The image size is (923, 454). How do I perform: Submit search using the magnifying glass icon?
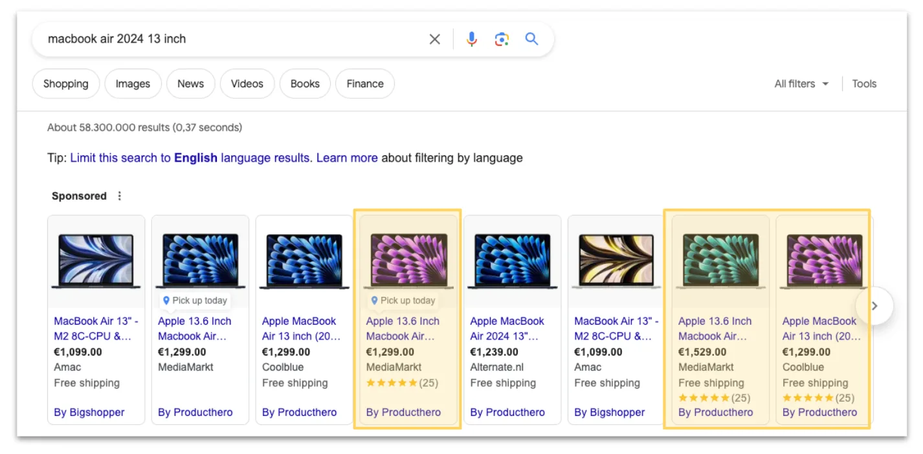531,39
